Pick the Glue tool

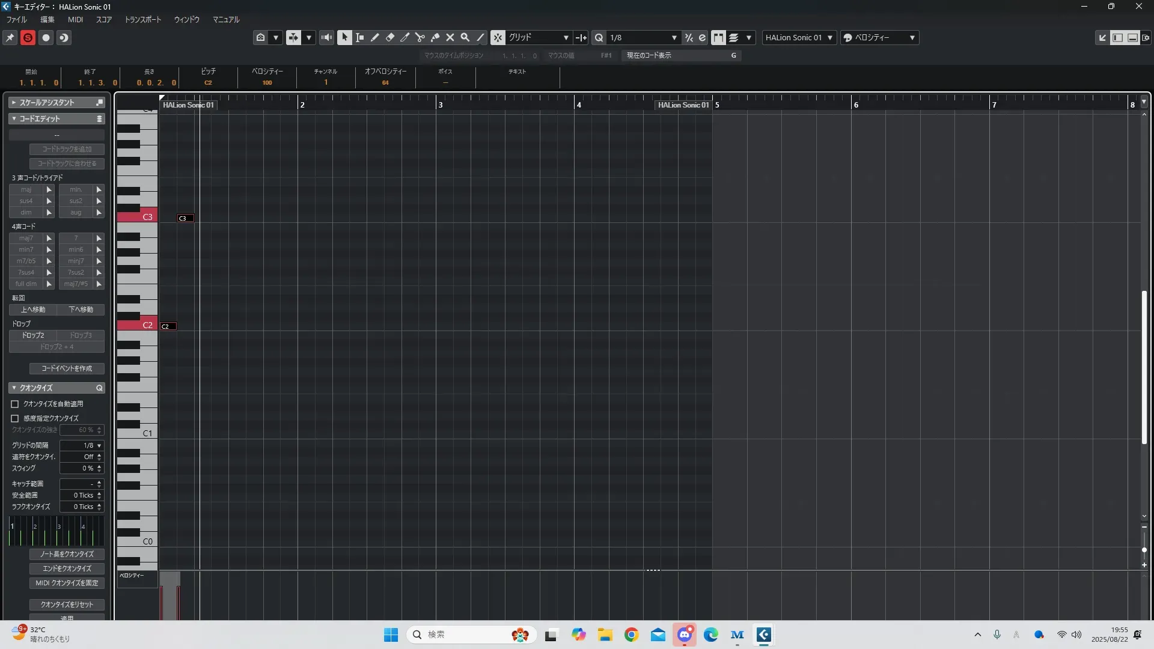coord(435,37)
